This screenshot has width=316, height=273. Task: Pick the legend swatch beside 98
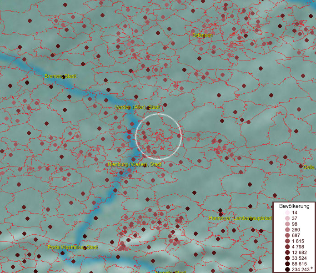click(x=287, y=224)
